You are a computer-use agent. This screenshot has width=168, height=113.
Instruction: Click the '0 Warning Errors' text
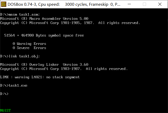pos(29,44)
